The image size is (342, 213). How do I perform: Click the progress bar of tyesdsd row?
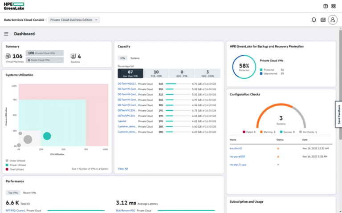tap(178, 121)
